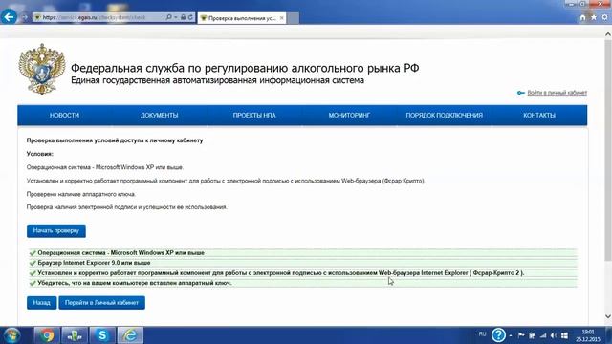Screen dimensions: 612x344
Task: Select the Проверка выполнения browser tab
Action: point(242,18)
